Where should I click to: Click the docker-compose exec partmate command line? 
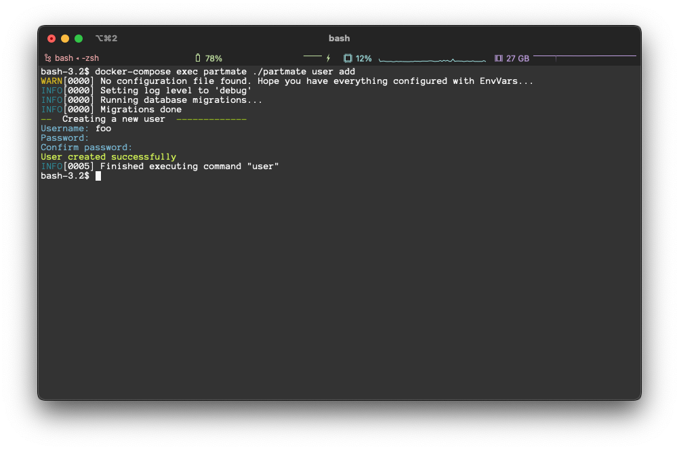pos(198,72)
